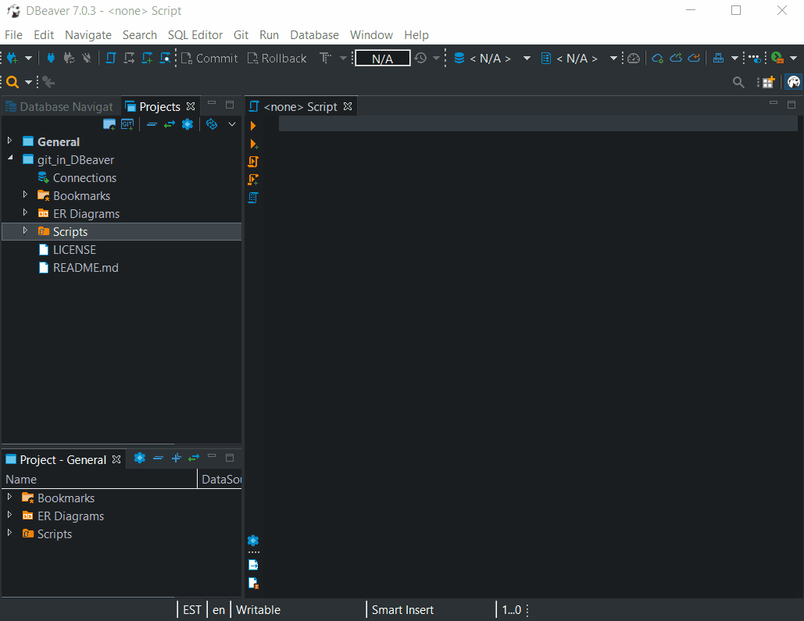
Task: Open the New Connection dropdown arrow
Action: [x=28, y=59]
